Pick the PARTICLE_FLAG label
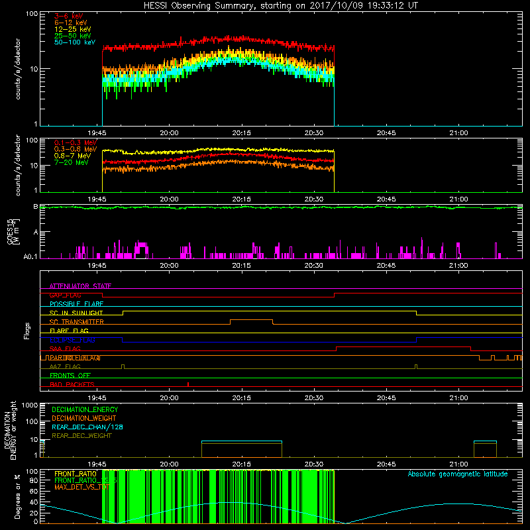This screenshot has width=530, height=530. click(75, 358)
